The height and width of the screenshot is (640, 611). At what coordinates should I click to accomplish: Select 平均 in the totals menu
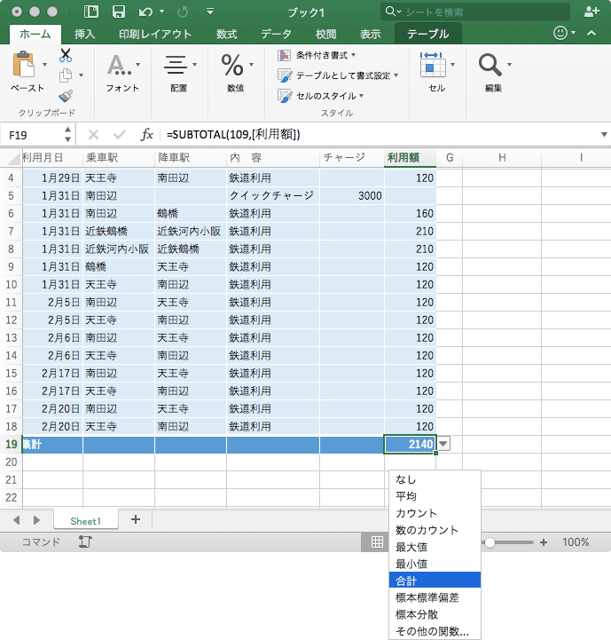[435, 496]
